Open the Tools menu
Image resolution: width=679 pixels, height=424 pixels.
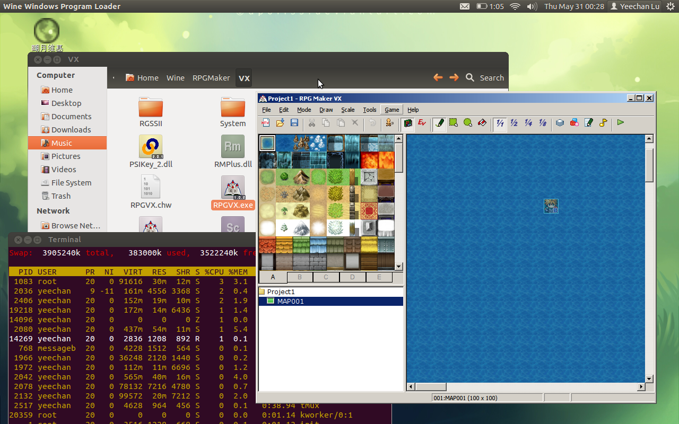(370, 110)
